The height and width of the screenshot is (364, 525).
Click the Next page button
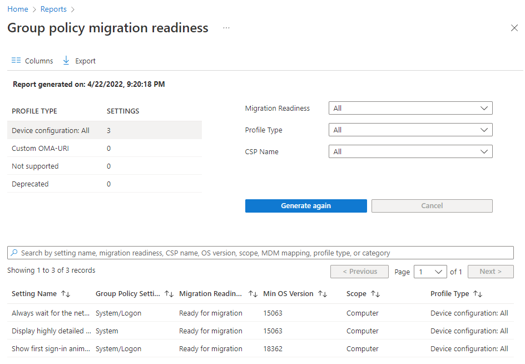click(x=491, y=272)
